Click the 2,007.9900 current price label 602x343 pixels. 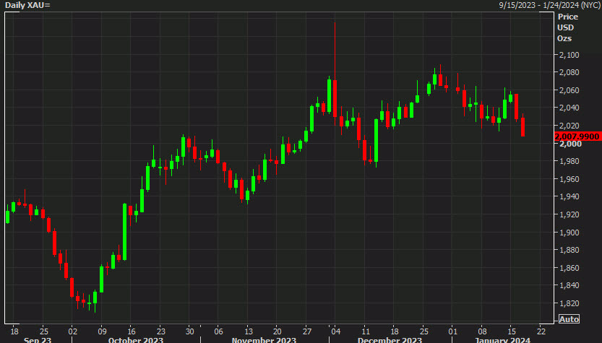point(577,136)
